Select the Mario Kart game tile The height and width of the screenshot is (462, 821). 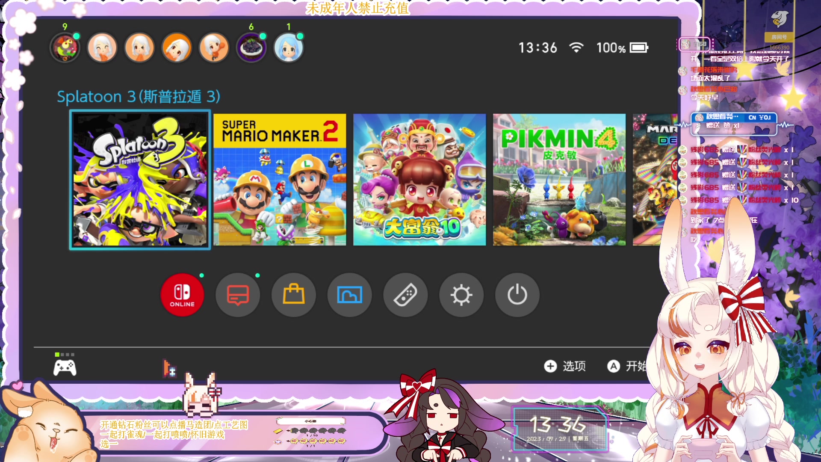[656, 180]
